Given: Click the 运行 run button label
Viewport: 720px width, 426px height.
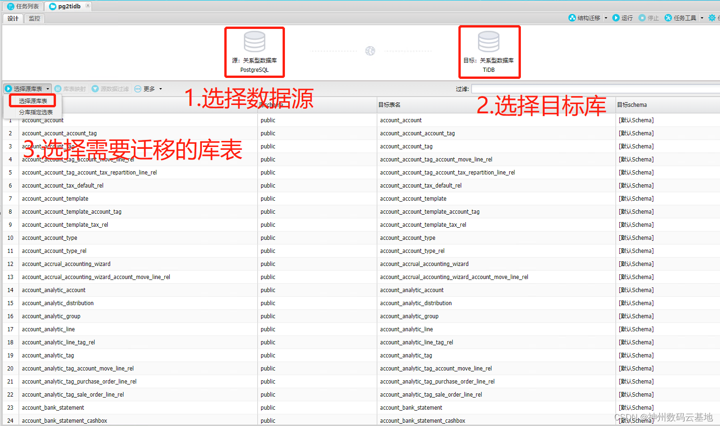Looking at the screenshot, I should [x=627, y=18].
